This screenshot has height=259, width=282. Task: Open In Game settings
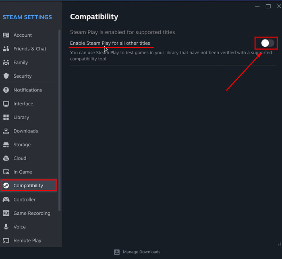pyautogui.click(x=29, y=172)
